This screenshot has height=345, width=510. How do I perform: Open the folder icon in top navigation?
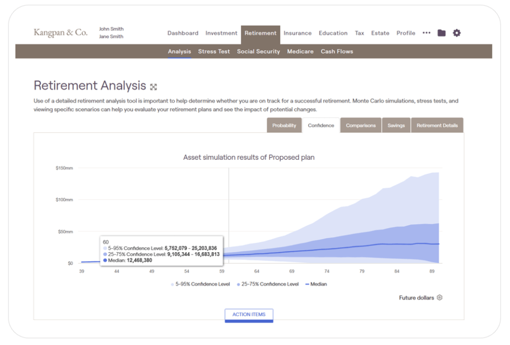tap(441, 33)
